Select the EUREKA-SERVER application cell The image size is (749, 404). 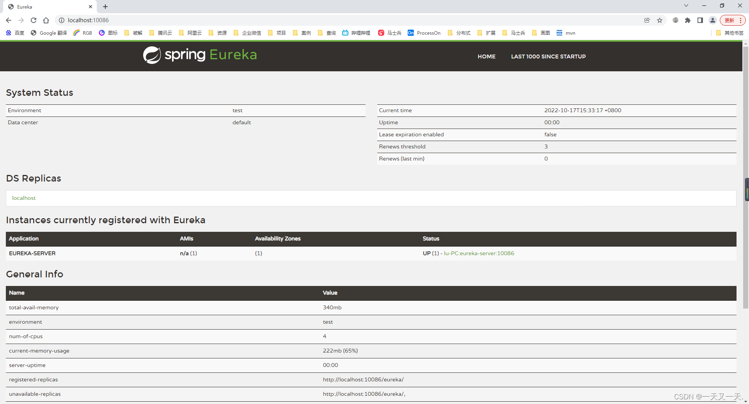[32, 253]
